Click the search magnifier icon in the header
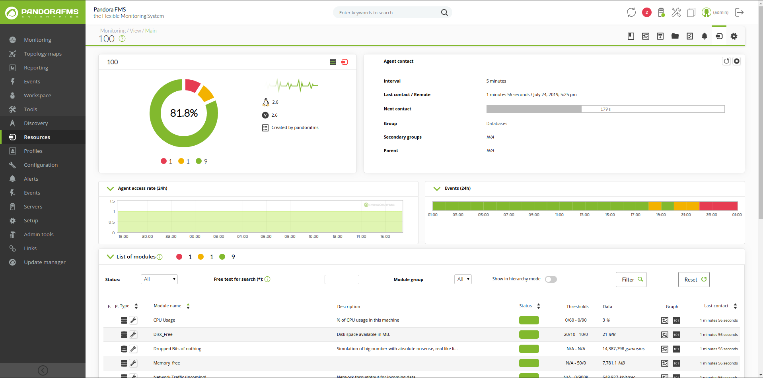 pos(444,13)
